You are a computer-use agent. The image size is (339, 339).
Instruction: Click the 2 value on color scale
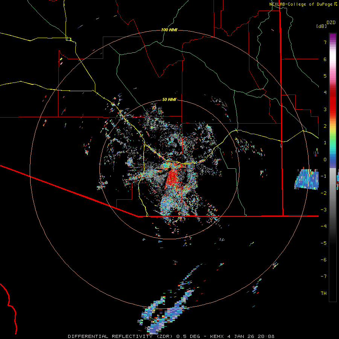click(325, 126)
